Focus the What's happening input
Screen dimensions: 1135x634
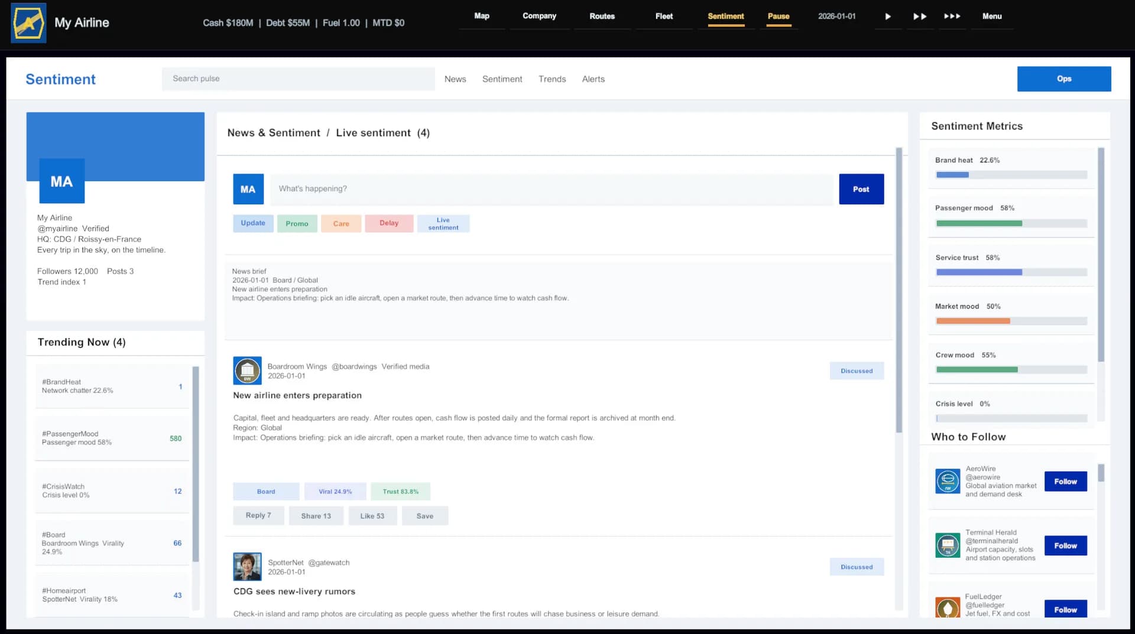coord(552,189)
